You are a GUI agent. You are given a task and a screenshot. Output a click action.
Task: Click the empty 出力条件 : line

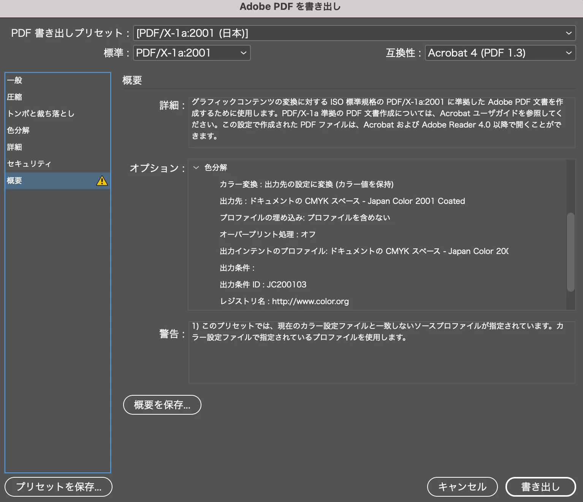coord(237,268)
